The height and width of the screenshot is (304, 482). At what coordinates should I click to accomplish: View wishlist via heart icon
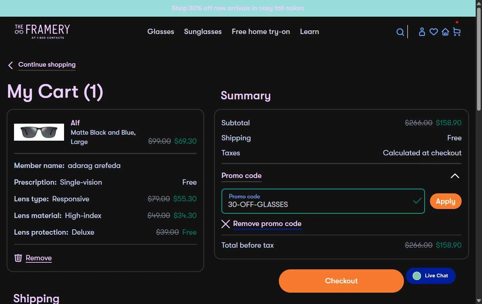[x=434, y=32]
